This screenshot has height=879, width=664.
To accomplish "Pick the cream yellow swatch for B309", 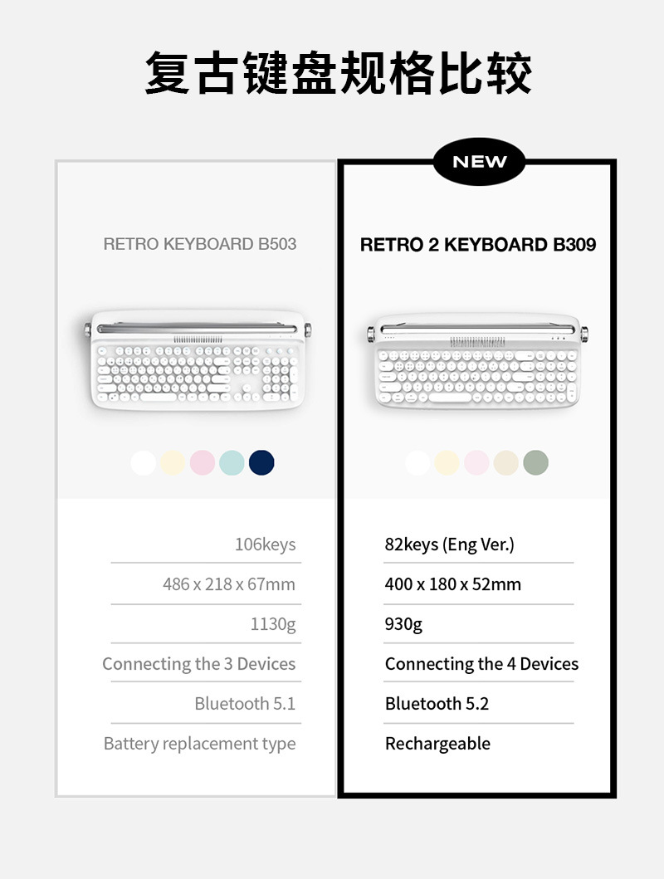I will (x=447, y=463).
